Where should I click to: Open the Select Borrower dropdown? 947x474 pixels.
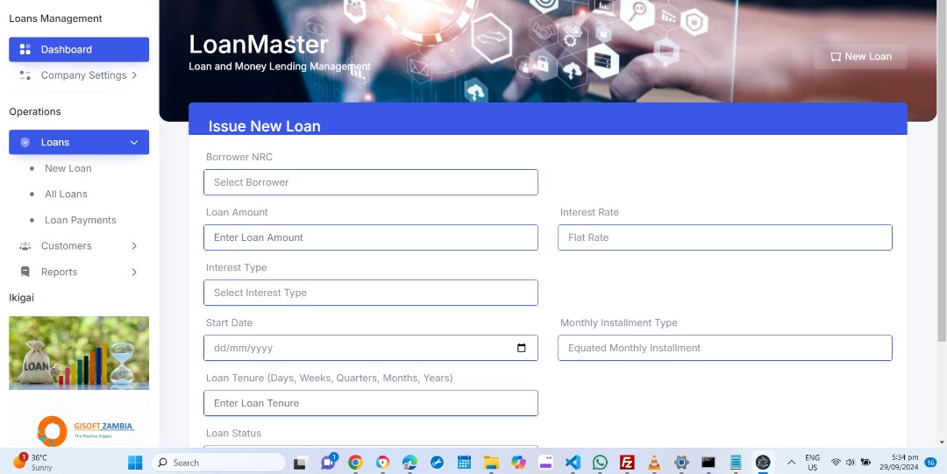(370, 182)
